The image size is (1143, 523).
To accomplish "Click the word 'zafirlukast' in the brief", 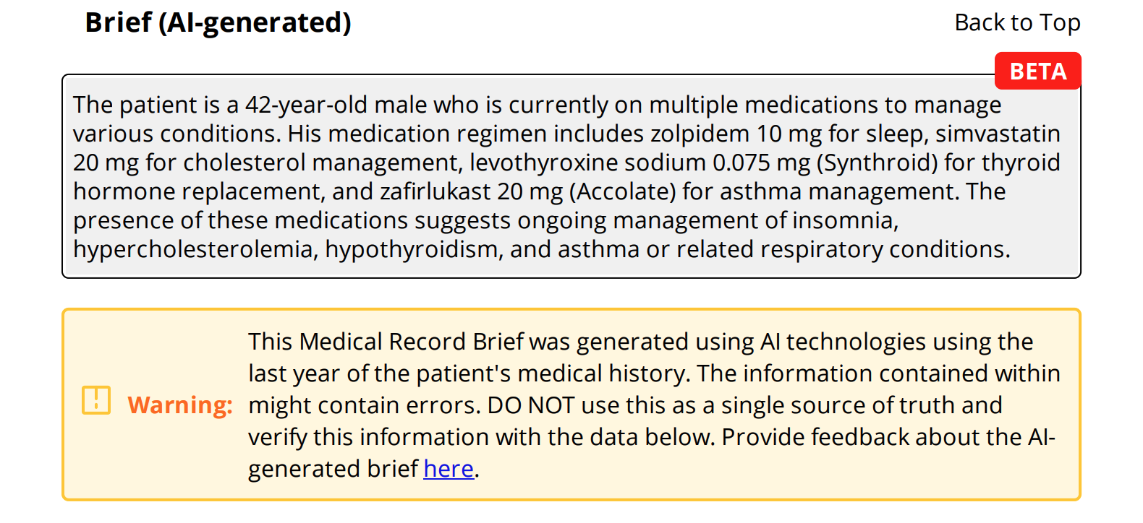I will click(435, 191).
